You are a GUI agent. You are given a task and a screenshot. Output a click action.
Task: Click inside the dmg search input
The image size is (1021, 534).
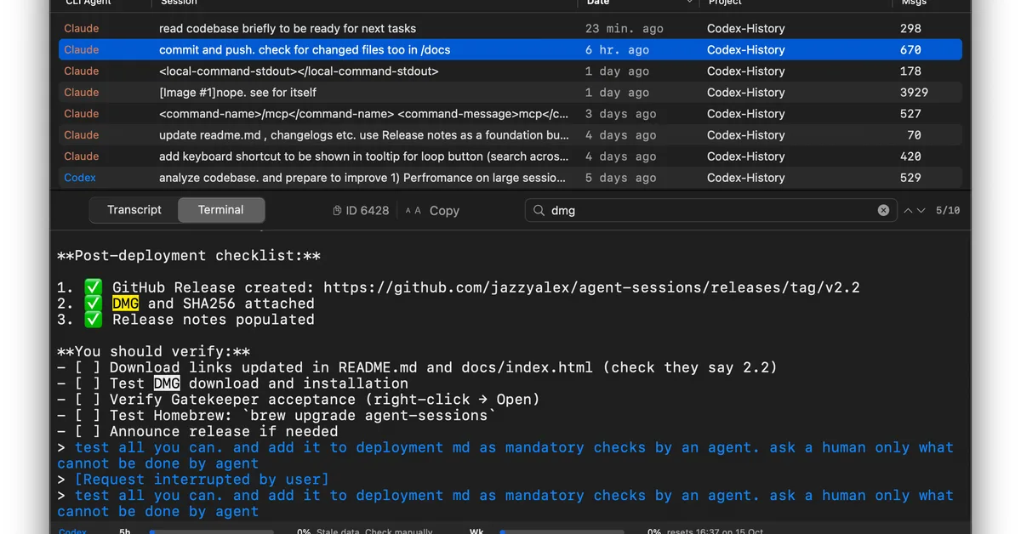706,211
